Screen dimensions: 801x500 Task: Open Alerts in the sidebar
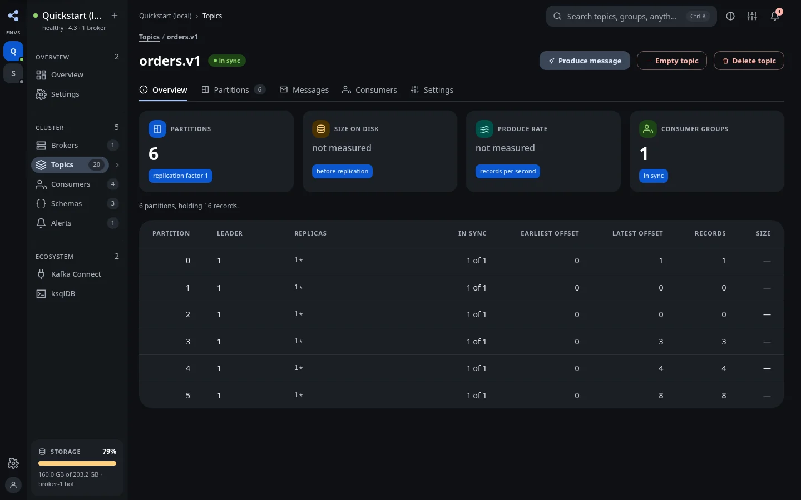point(77,223)
